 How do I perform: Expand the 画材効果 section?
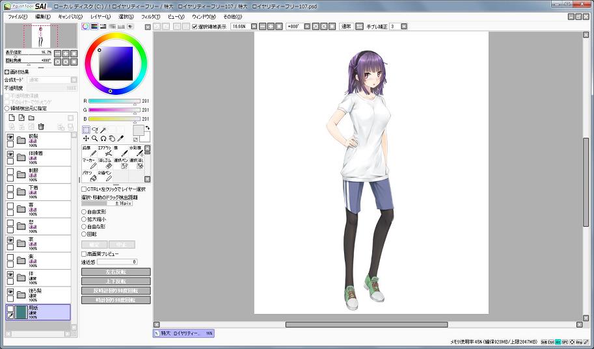pyautogui.click(x=7, y=72)
